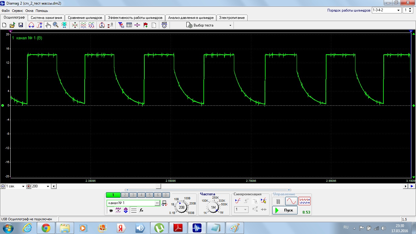
Task: Click the pause button in Управление
Action: click(x=278, y=201)
